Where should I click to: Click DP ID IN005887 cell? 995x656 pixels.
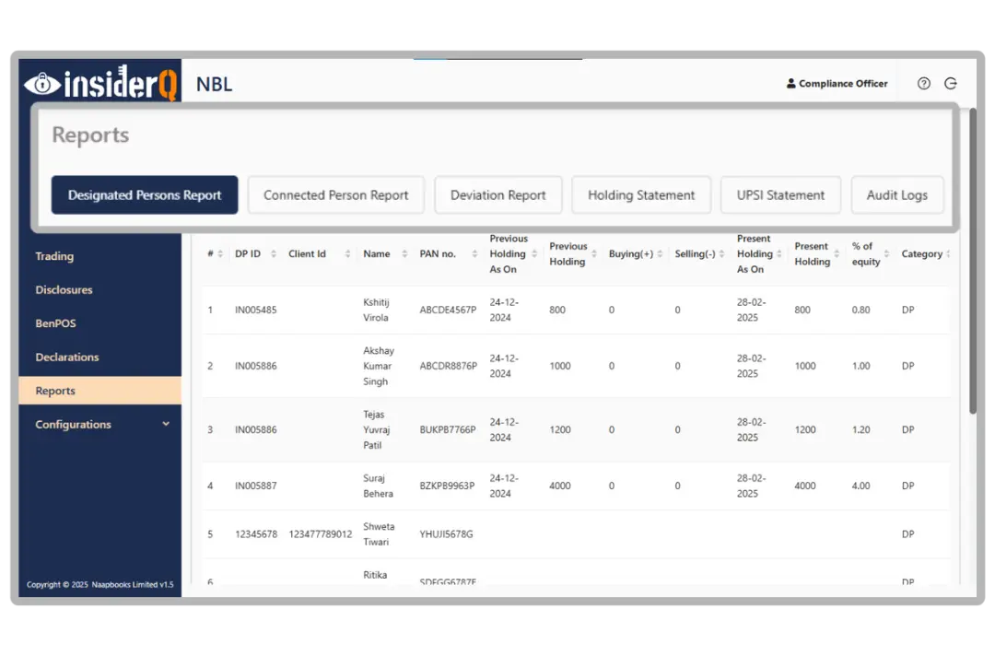[x=256, y=486]
